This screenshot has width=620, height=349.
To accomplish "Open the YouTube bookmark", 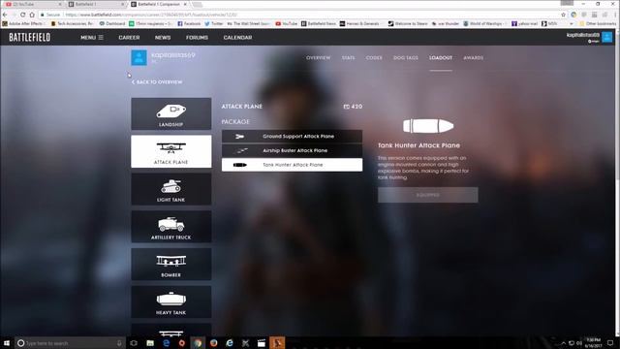I will pyautogui.click(x=287, y=23).
